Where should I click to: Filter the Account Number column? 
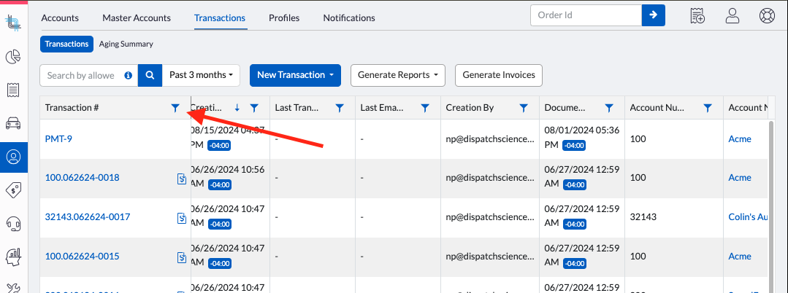point(708,107)
